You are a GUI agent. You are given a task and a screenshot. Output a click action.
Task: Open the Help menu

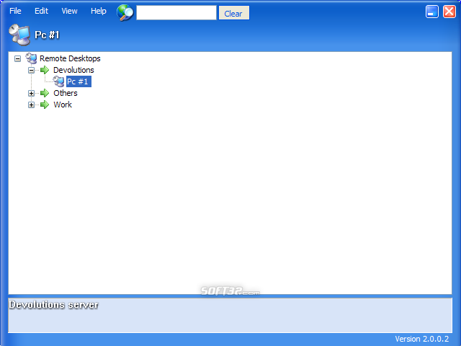[98, 12]
